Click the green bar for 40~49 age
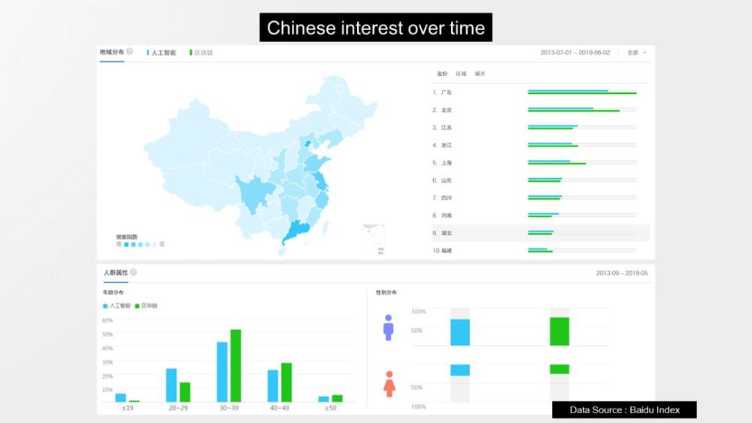Screen dimensions: 752x423 (x=287, y=382)
